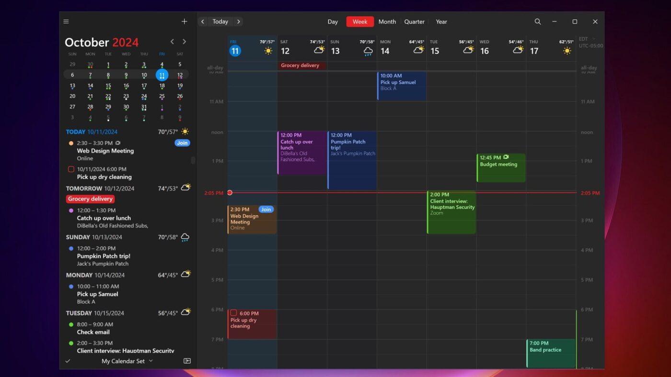This screenshot has width=671, height=377.
Task: Open the Catch up over lunch event block
Action: coord(302,153)
